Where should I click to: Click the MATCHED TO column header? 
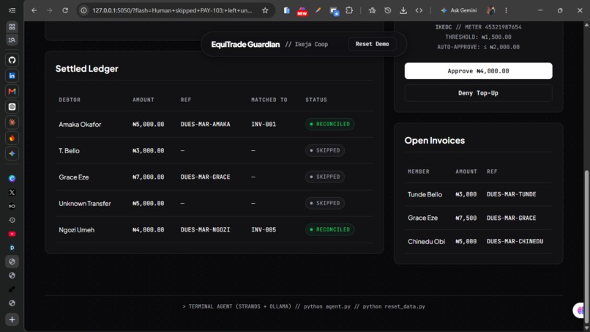pos(269,100)
